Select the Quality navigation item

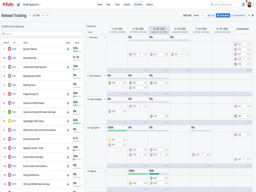pos(127,4)
